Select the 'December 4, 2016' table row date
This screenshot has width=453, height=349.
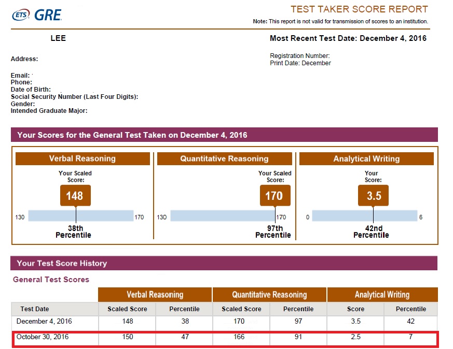point(44,322)
